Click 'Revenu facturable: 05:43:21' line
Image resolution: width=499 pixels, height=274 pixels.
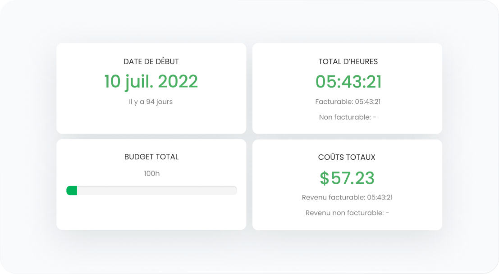(x=347, y=198)
